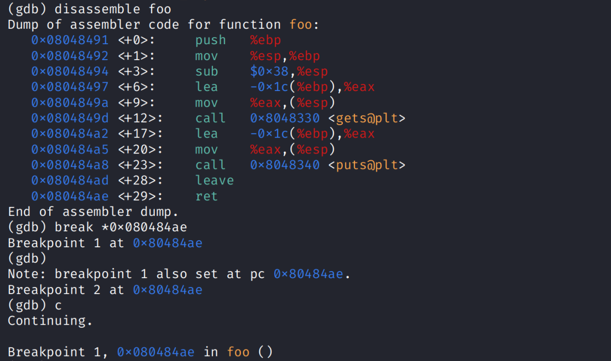Click the function name foo in the last line
The image size is (611, 361).
click(x=238, y=352)
